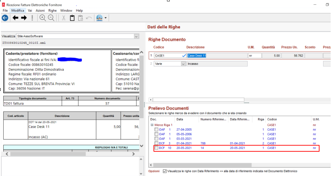Check the DCF 10 20-05-2021 row checkbox
This screenshot has height=176, width=333.
point(156,148)
